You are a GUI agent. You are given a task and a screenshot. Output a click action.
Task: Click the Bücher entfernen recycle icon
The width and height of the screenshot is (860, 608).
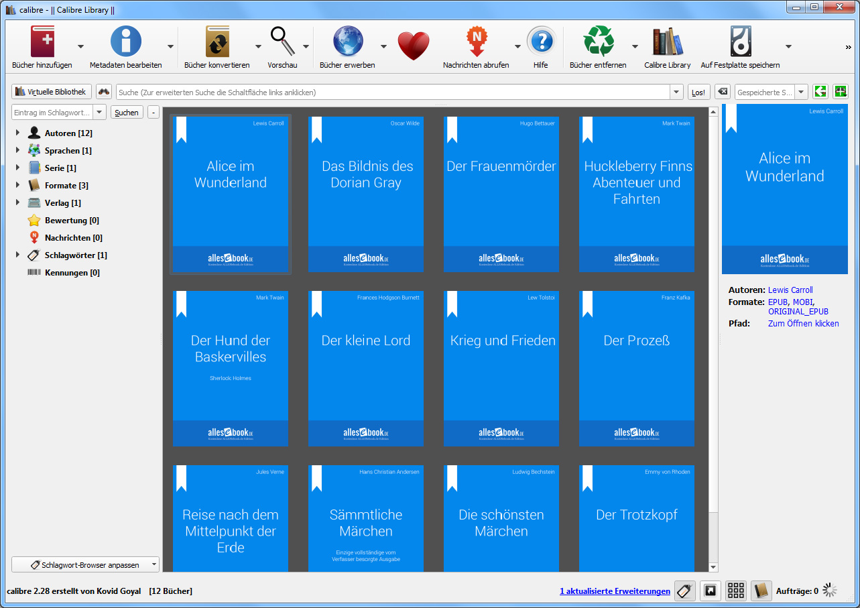[x=598, y=41]
